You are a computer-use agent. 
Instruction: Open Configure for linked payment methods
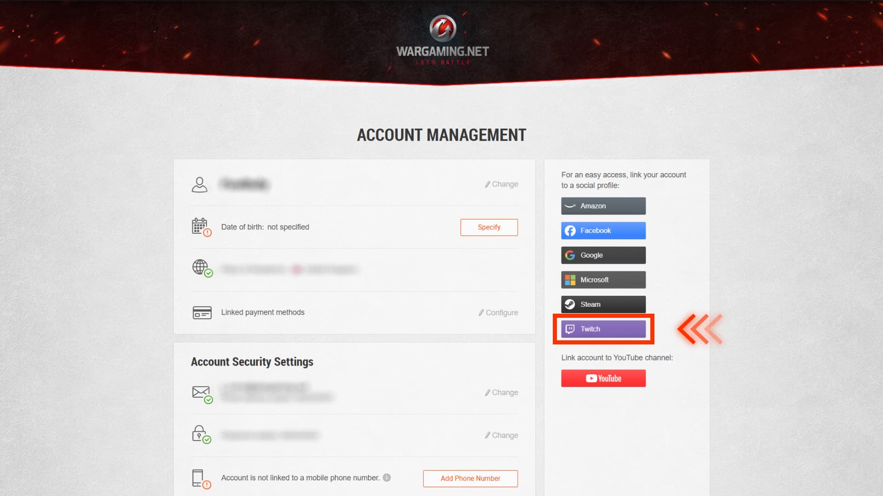click(x=498, y=313)
